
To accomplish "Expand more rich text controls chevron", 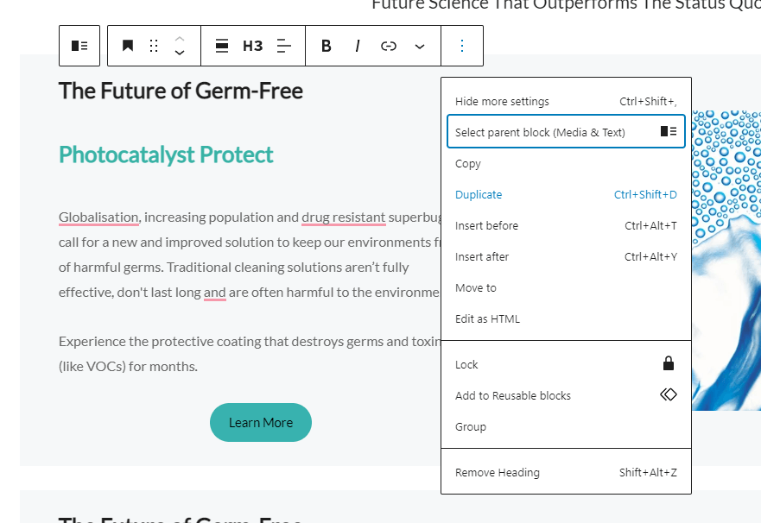I will tap(420, 46).
